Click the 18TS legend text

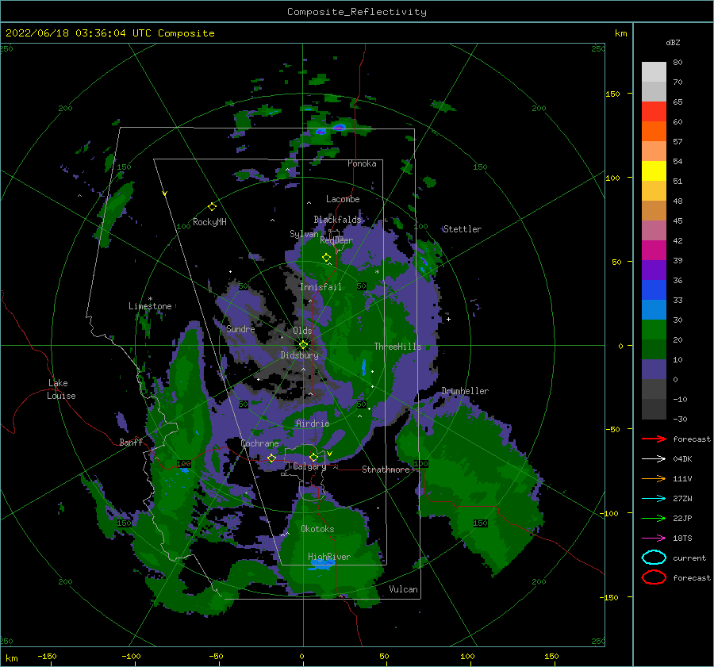tap(682, 539)
